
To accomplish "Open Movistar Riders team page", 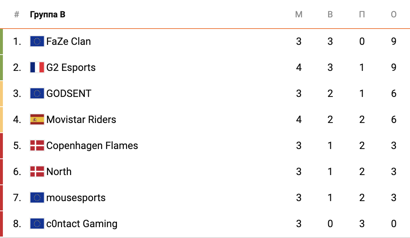I will coord(81,119).
